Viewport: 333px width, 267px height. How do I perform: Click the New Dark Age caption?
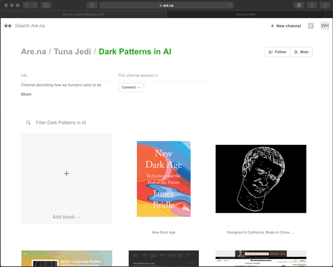[164, 232]
